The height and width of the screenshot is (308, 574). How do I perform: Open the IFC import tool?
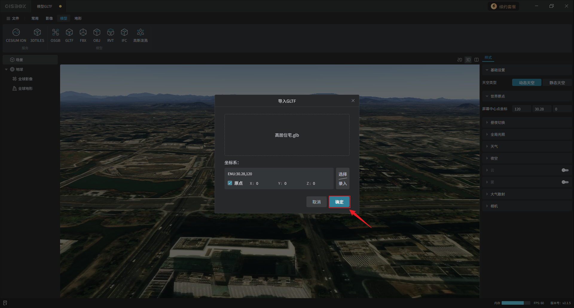(124, 33)
